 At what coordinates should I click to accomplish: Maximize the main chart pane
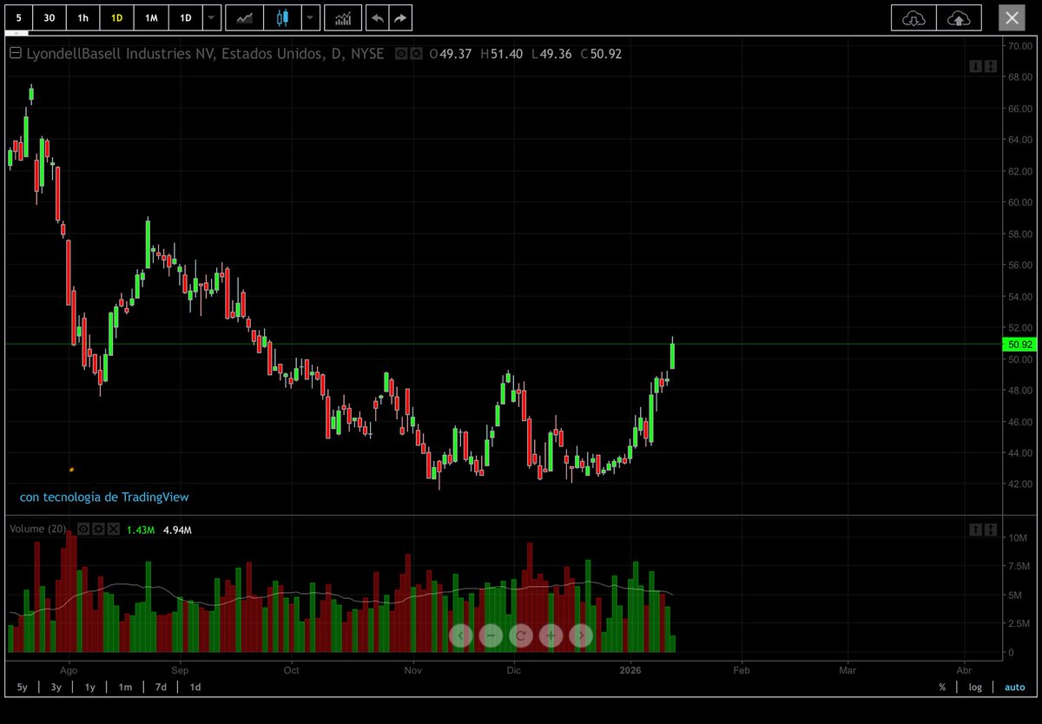991,67
